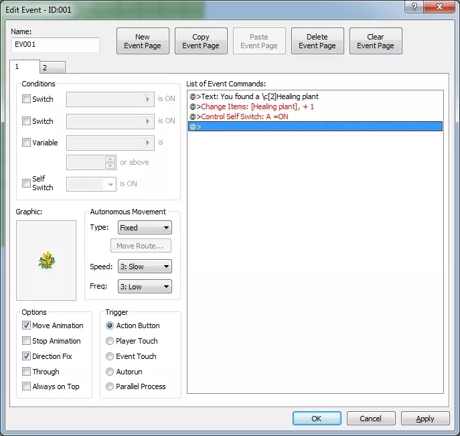Uncheck the Direction Fix option

point(26,356)
